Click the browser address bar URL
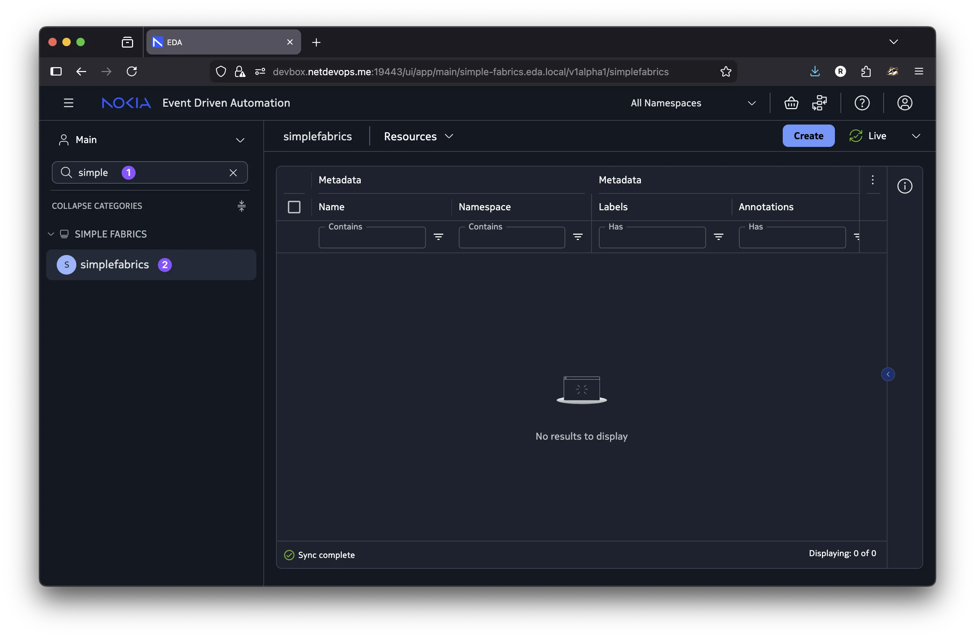The width and height of the screenshot is (975, 638). [x=470, y=72]
